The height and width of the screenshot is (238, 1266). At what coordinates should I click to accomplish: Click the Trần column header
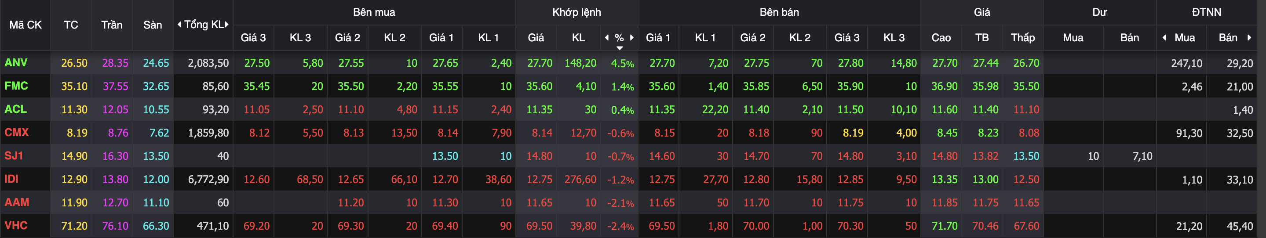click(x=112, y=25)
